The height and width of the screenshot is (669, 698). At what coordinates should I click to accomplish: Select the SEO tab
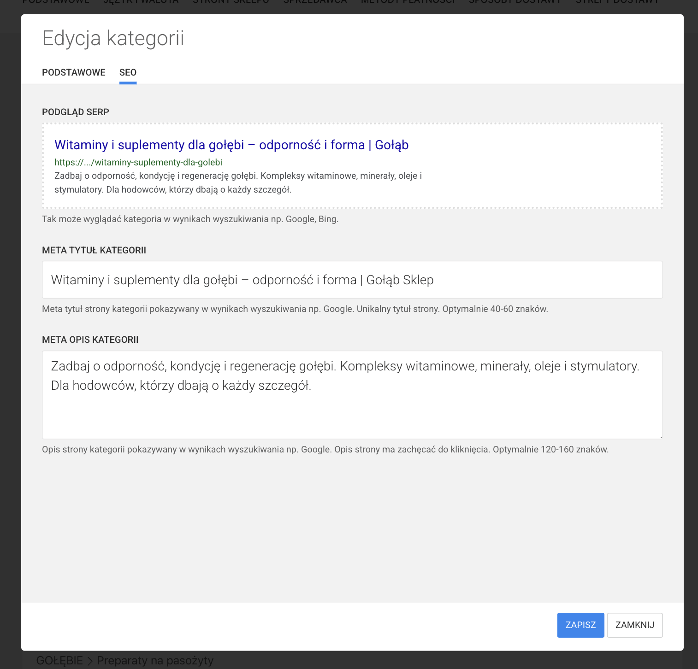(128, 72)
